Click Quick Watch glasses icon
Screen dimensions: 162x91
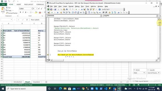point(81,12)
